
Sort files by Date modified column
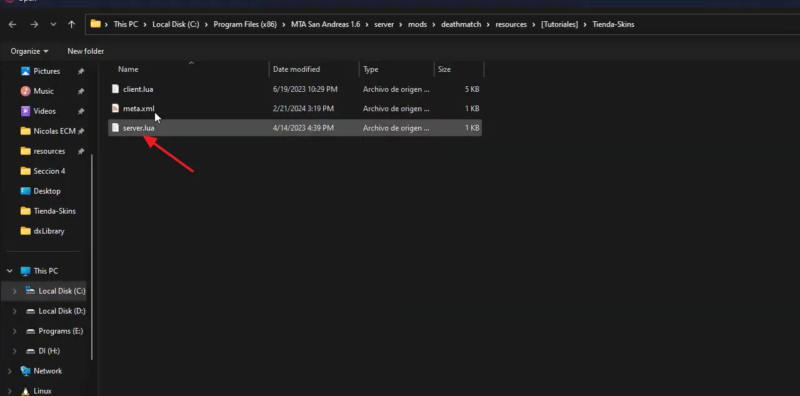(x=296, y=69)
